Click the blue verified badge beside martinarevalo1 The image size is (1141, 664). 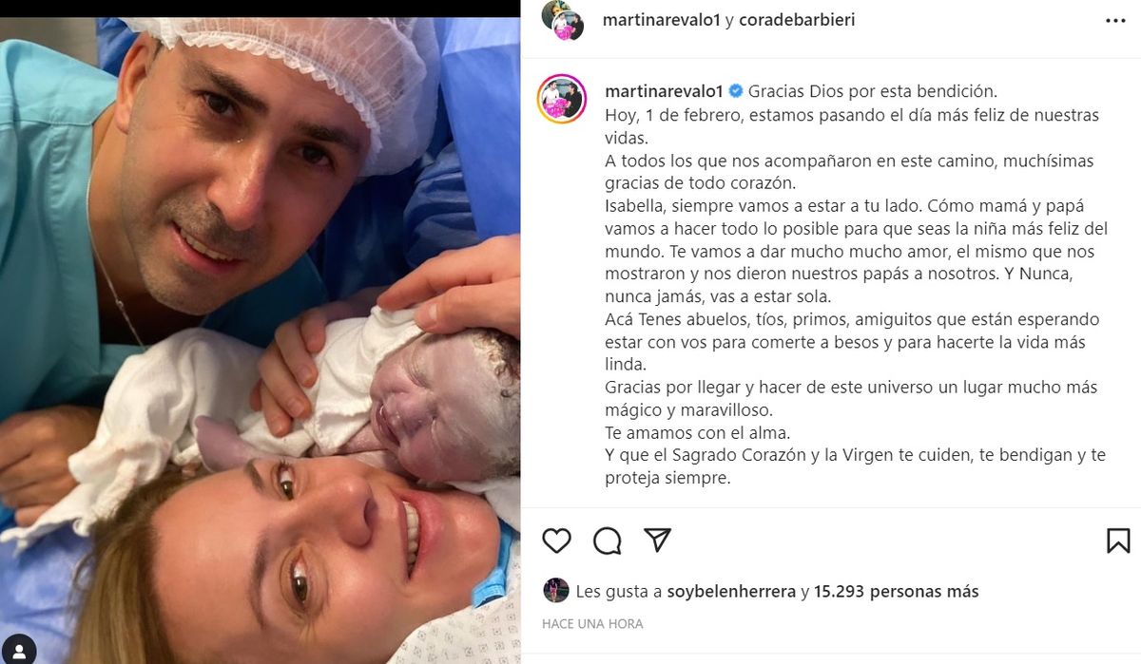point(735,92)
